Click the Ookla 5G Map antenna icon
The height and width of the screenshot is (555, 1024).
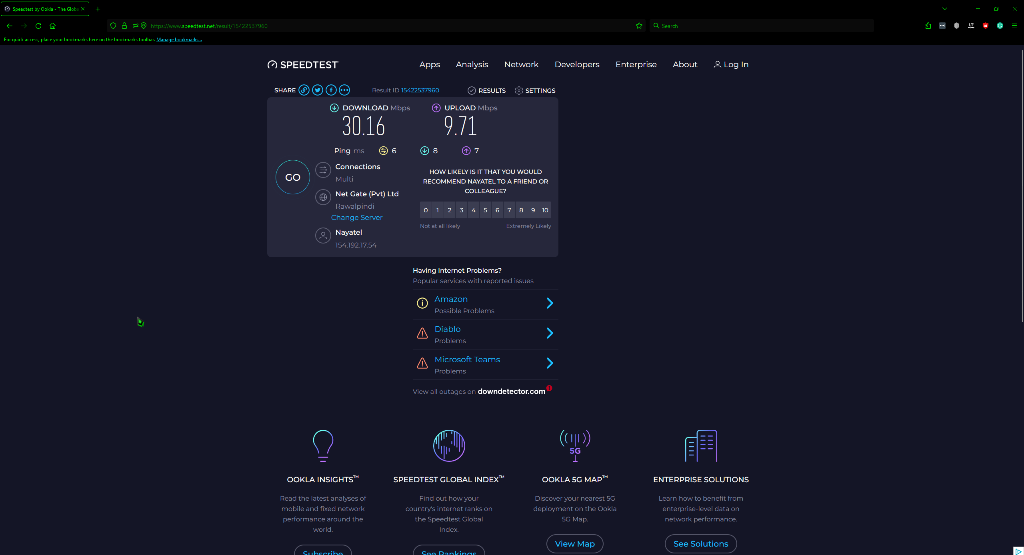coord(575,445)
